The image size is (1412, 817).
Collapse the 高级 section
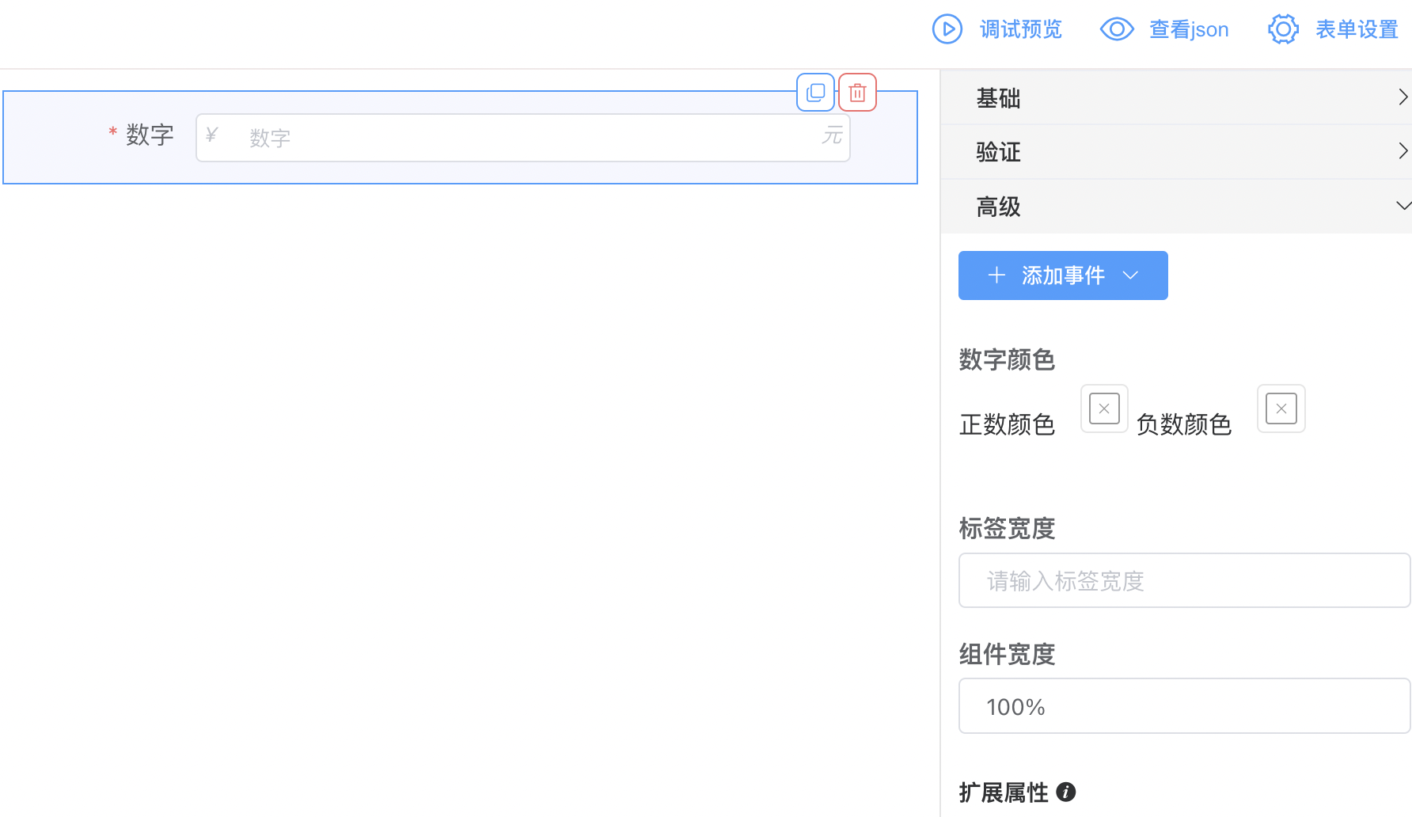coord(1176,207)
